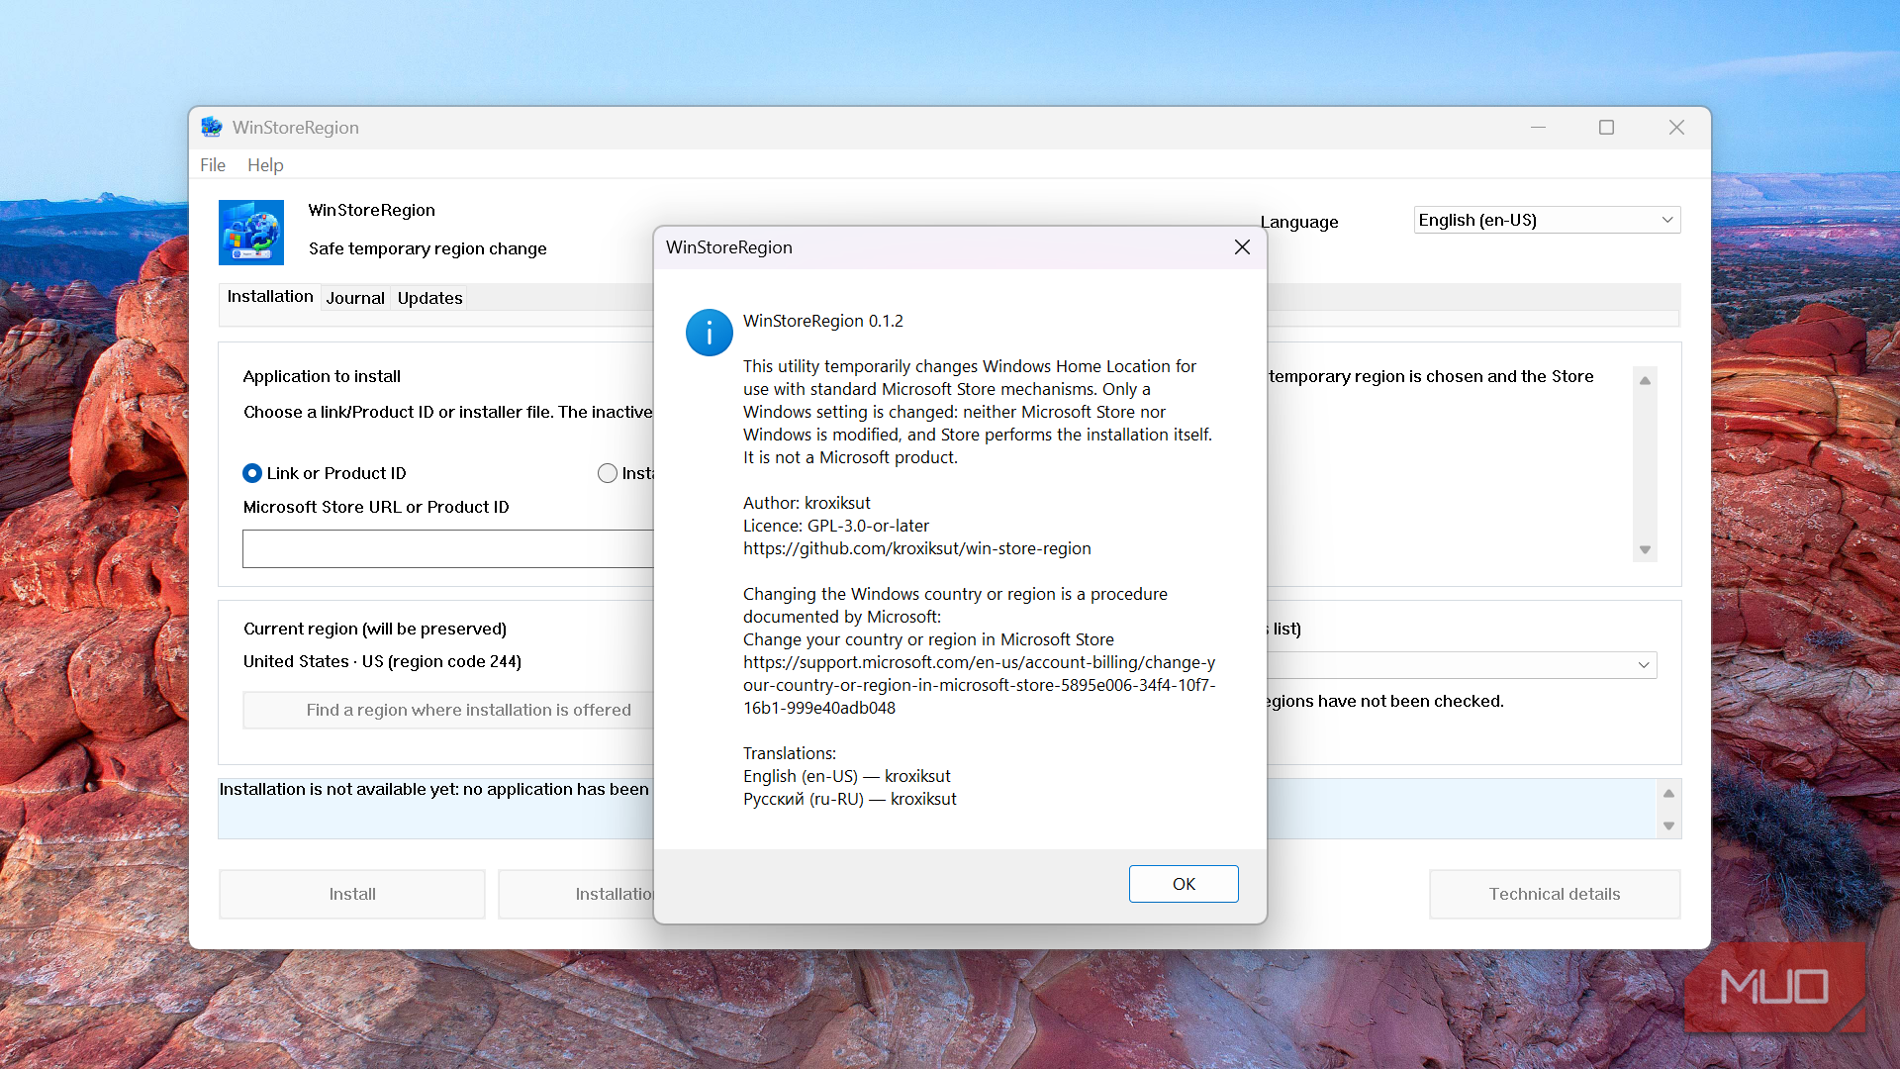Click the WinStoreRegion app logo image
The height and width of the screenshot is (1069, 1900).
click(x=251, y=233)
